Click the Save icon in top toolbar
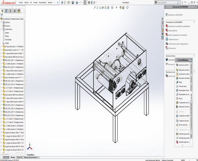198x161 pixels. [73, 3]
